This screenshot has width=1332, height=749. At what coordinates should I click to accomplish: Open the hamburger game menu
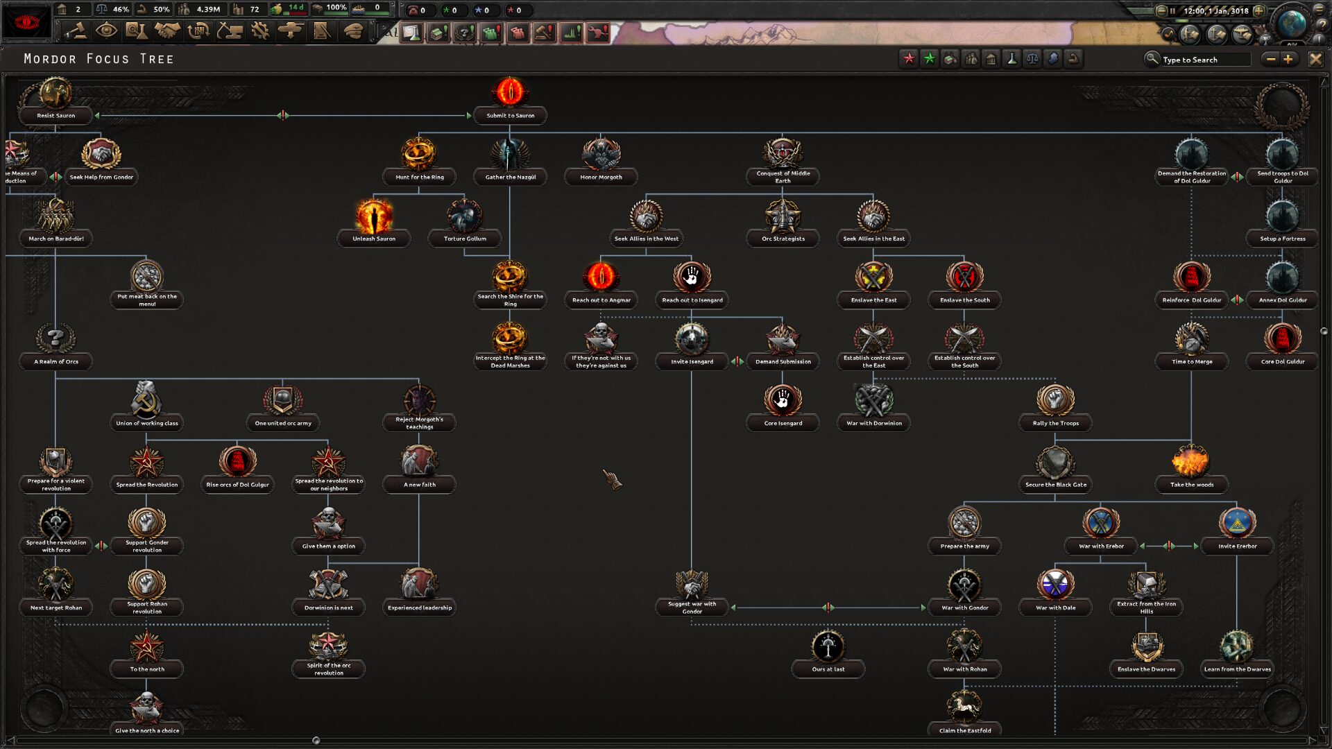[1320, 9]
